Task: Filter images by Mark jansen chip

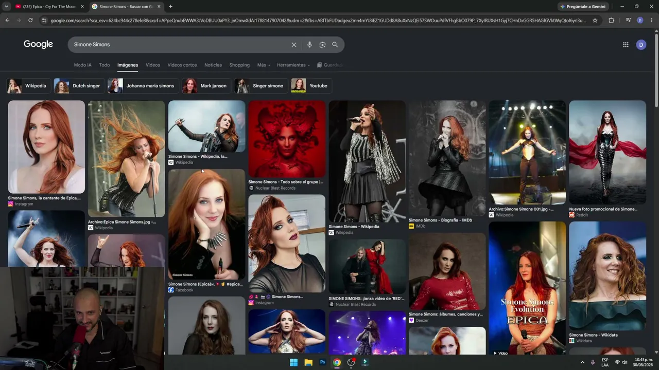Action: [206, 86]
